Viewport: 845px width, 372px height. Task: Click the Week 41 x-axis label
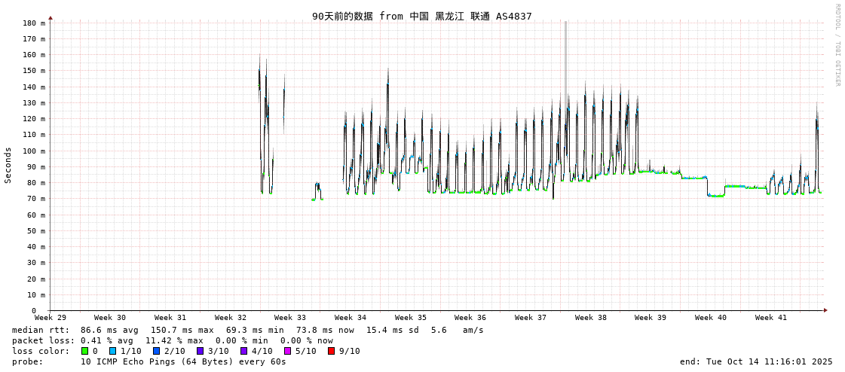771,318
